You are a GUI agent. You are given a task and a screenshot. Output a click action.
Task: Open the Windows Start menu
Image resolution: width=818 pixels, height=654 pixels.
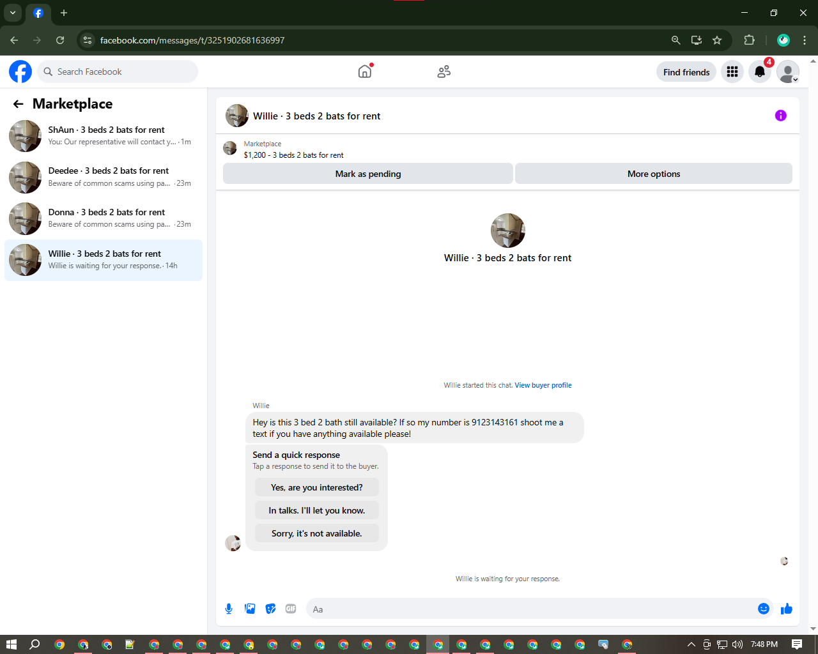coord(12,644)
